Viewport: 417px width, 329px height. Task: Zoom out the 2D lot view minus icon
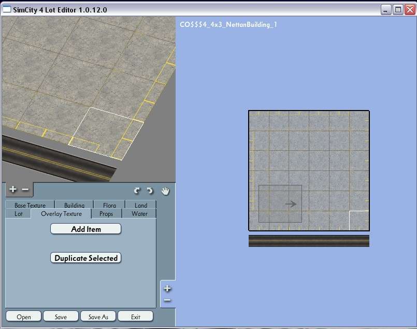point(167,300)
